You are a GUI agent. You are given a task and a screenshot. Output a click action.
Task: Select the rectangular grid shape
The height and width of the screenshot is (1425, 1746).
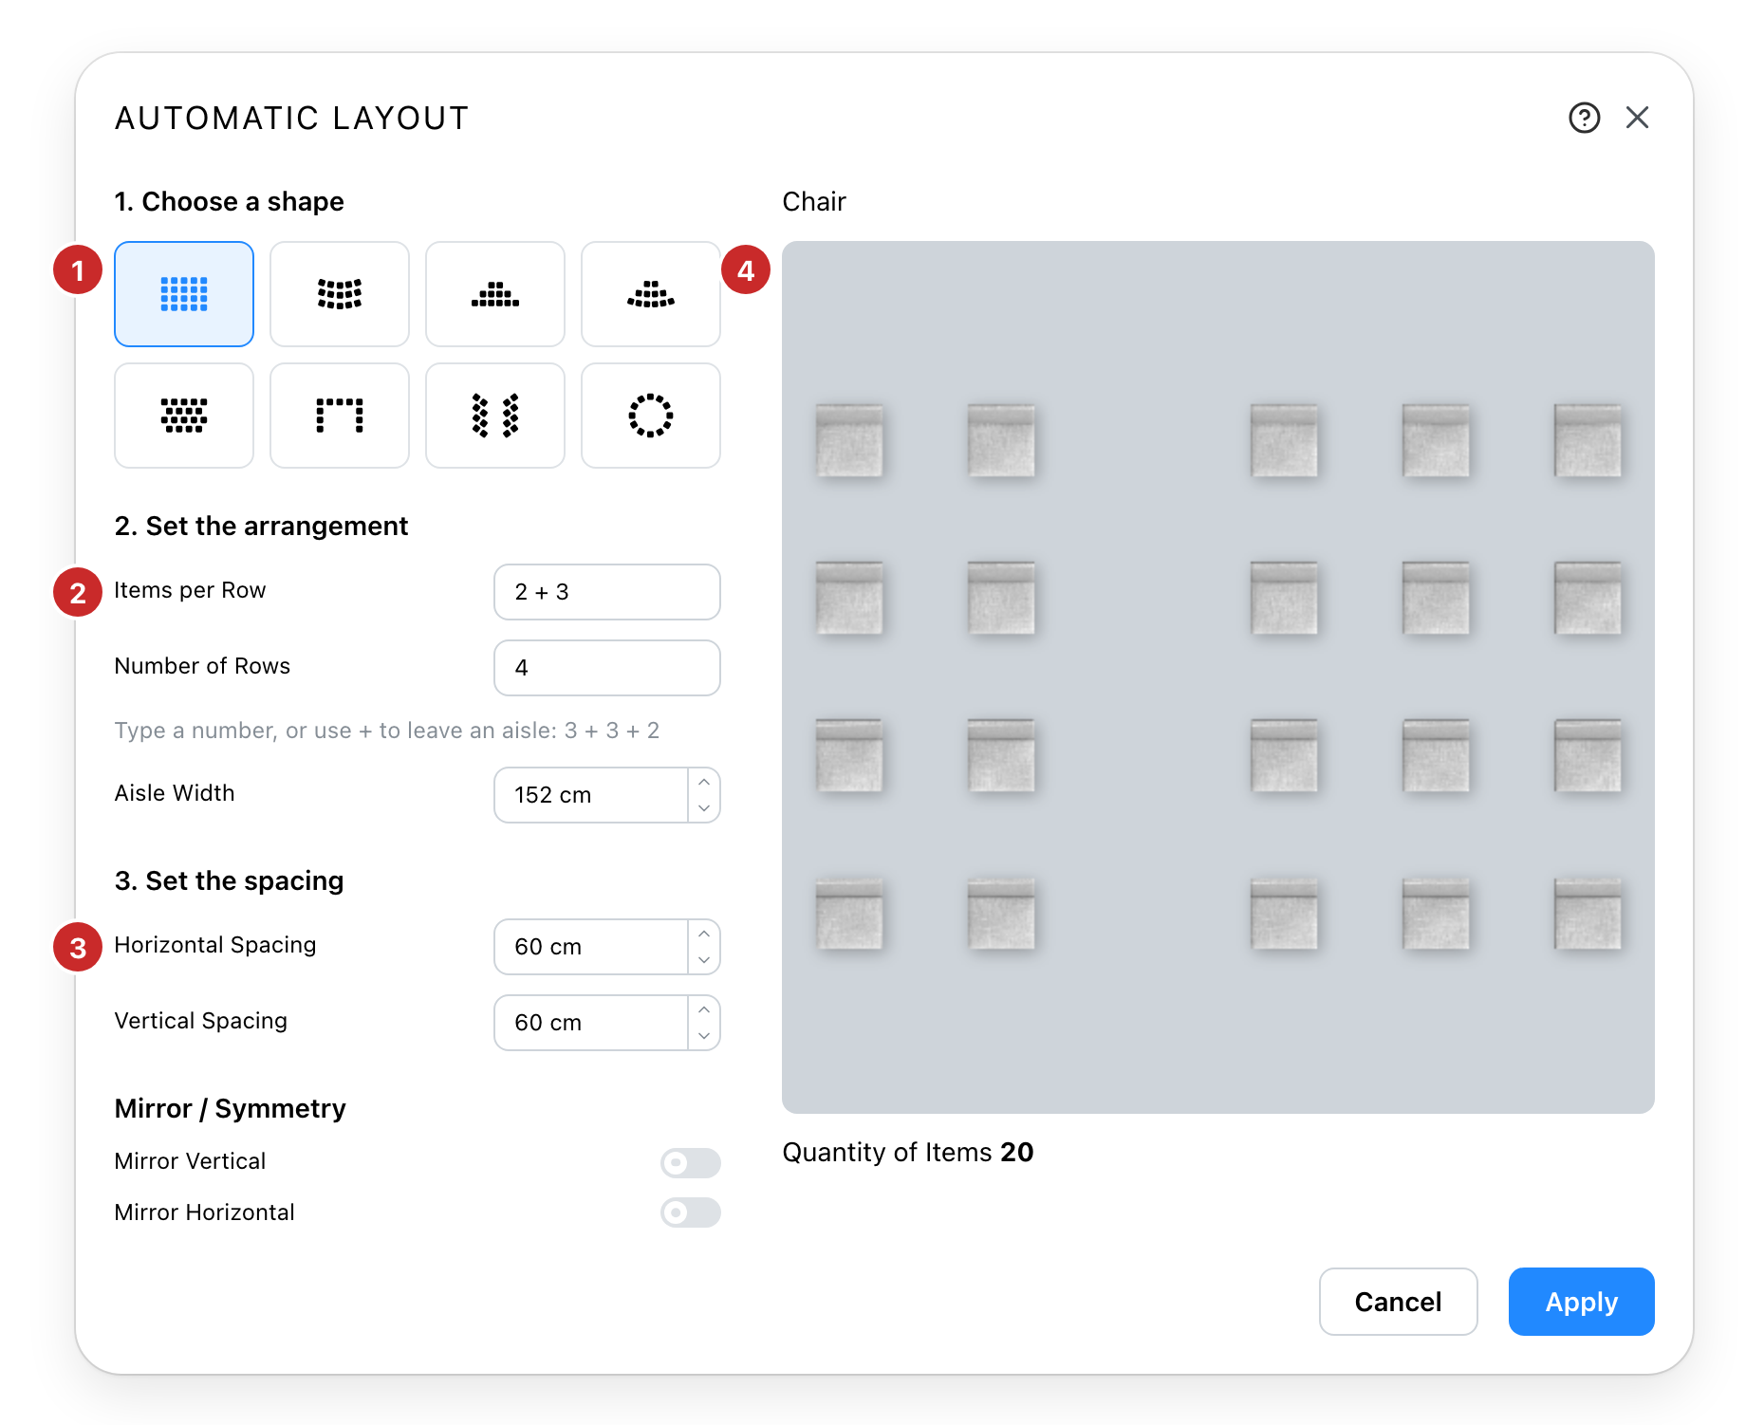[x=184, y=294]
